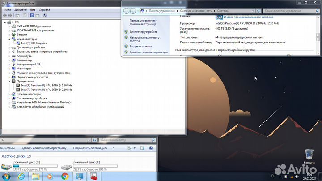
Task: Show more Explorer toolbar commands chevron
Action: pos(114,148)
